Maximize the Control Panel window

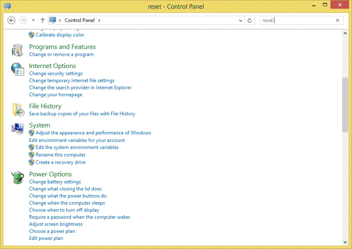325,5
